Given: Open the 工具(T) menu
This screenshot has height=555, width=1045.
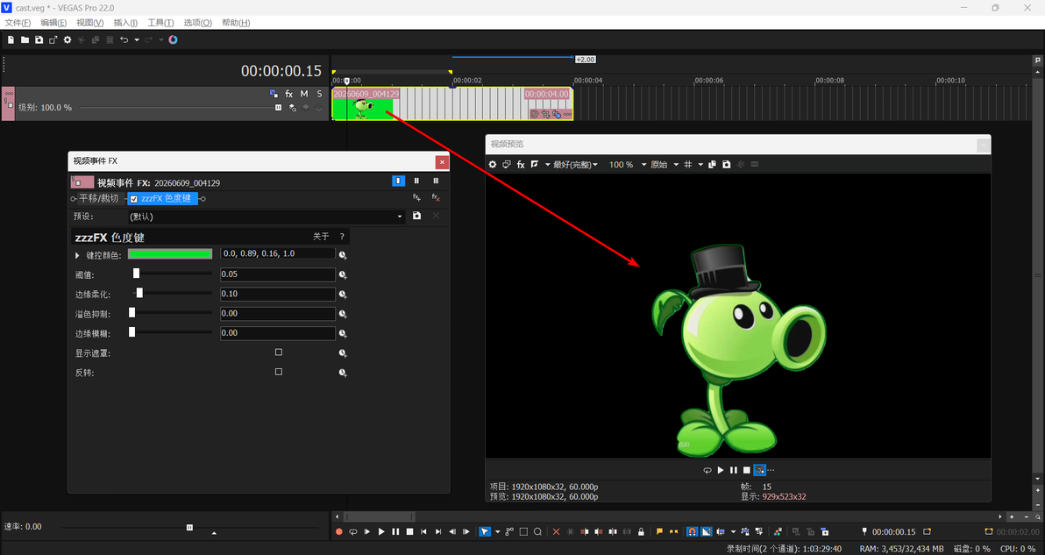Looking at the screenshot, I should 160,23.
